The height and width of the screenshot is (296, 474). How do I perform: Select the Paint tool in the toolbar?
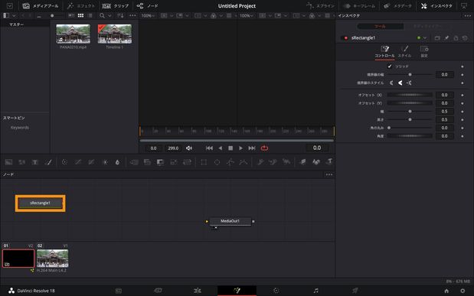click(48, 162)
